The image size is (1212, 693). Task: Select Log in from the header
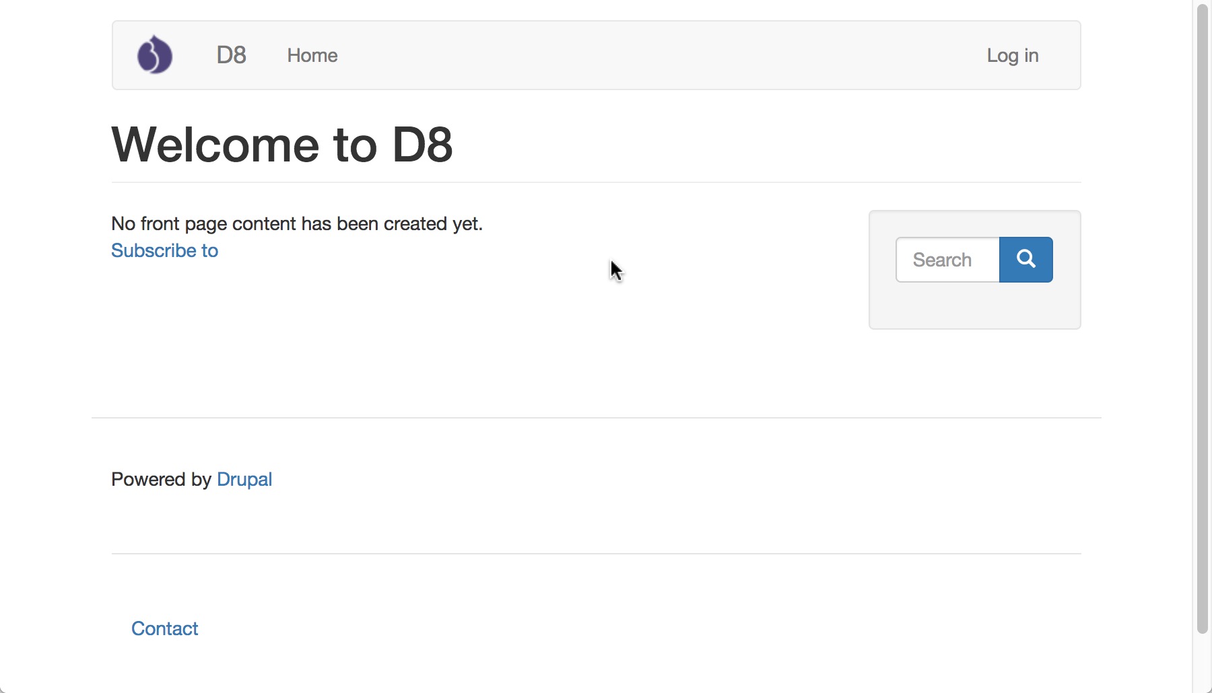(1012, 56)
